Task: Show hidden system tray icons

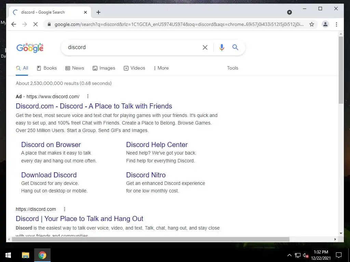Action: 289,255
